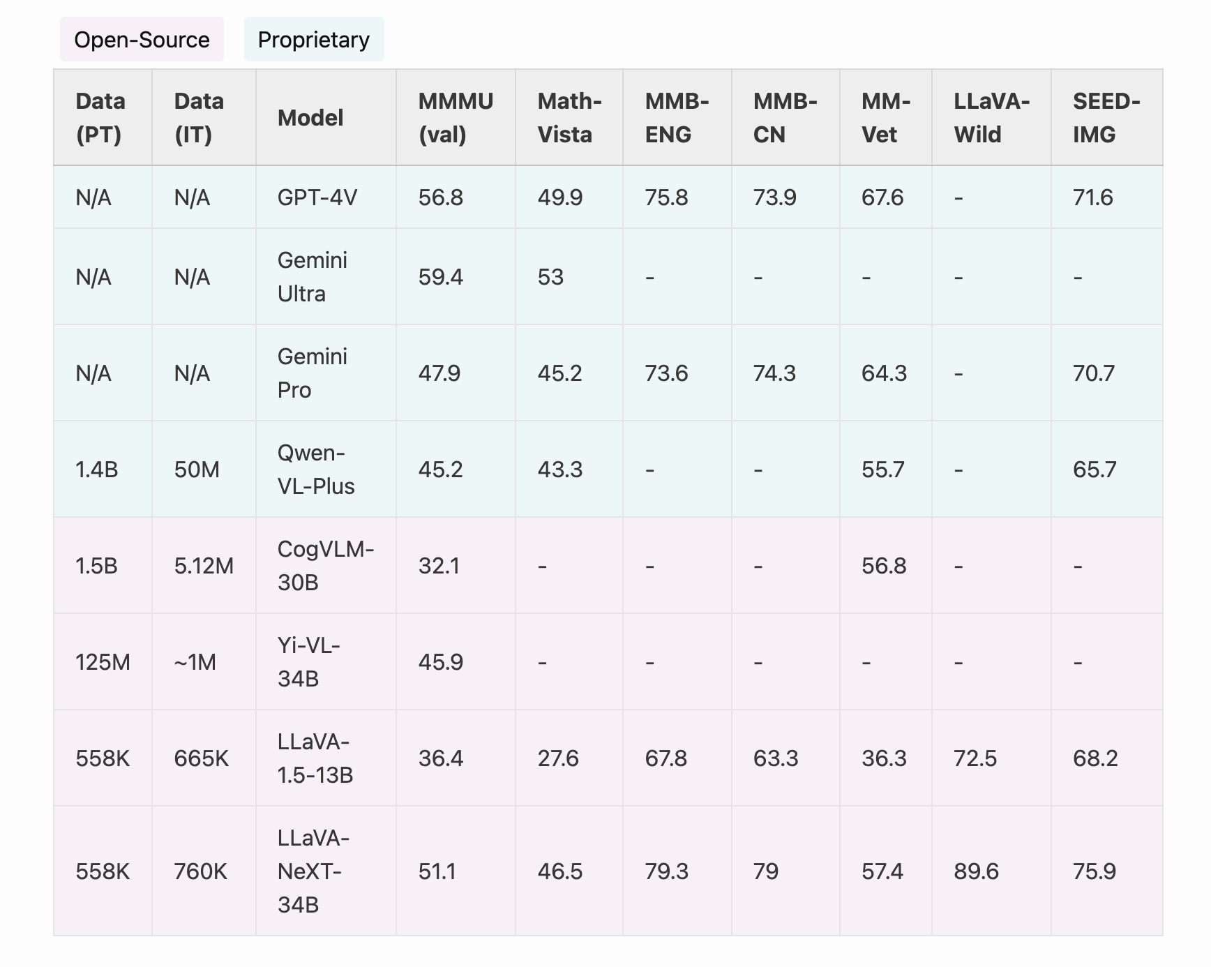Image resolution: width=1211 pixels, height=967 pixels.
Task: Select the Qwen-VL-Plus model cell
Action: click(x=316, y=470)
